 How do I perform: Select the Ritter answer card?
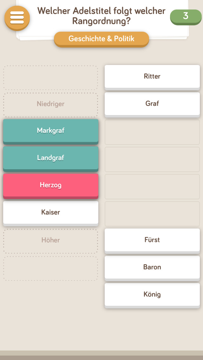(x=152, y=76)
